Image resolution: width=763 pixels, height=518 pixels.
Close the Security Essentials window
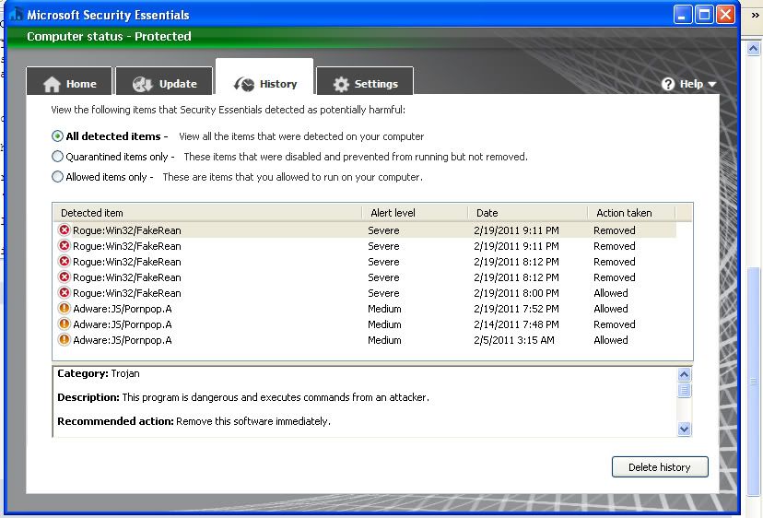click(x=725, y=15)
